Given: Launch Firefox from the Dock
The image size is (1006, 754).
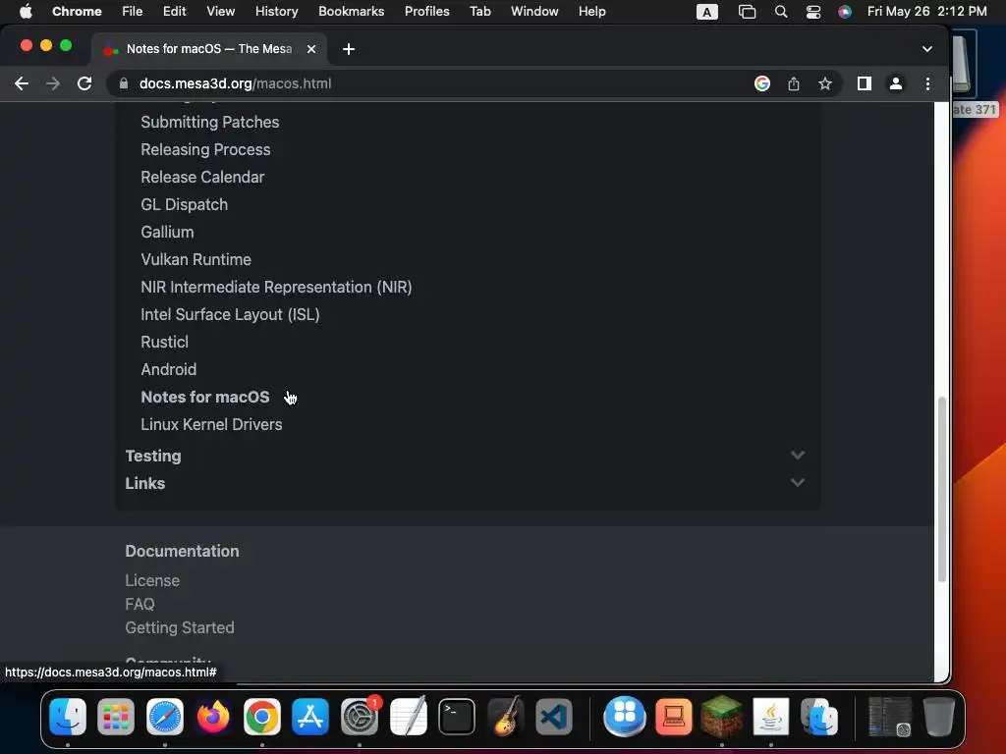Looking at the screenshot, I should click(x=213, y=716).
